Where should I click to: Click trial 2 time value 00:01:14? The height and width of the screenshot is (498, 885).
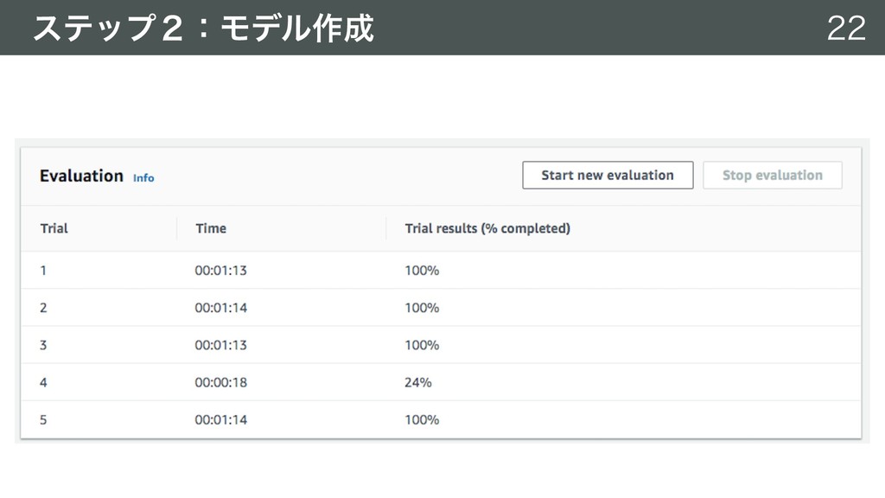[x=220, y=308]
